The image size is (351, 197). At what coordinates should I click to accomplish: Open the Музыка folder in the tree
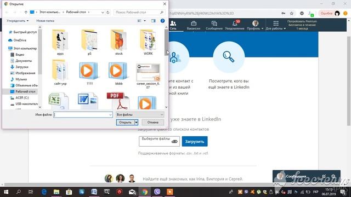point(19,79)
